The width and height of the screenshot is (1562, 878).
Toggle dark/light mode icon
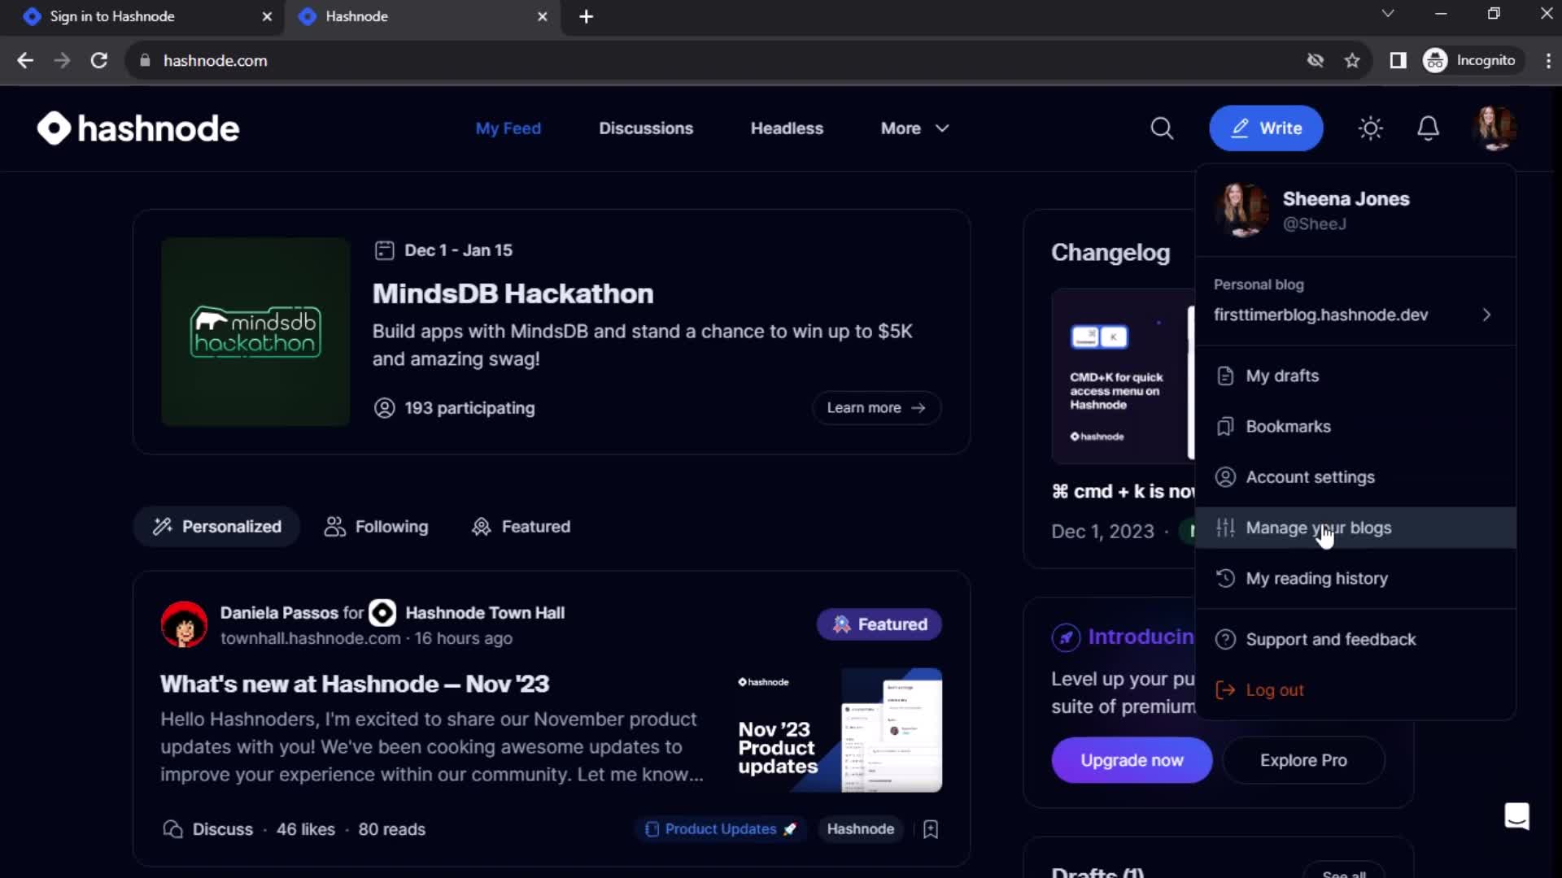click(x=1371, y=128)
